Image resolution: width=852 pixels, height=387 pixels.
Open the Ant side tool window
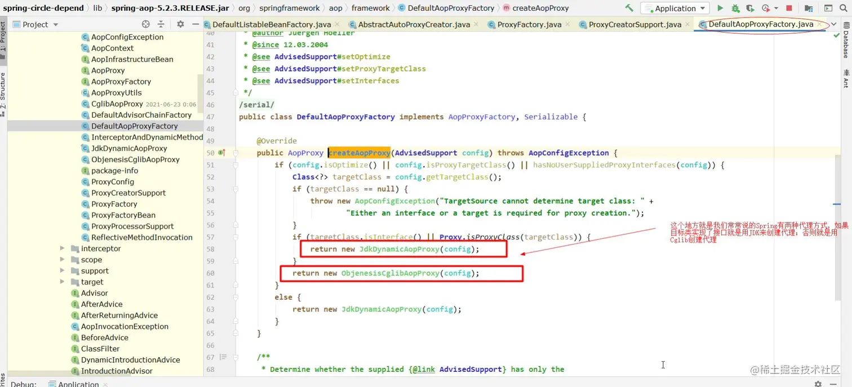846,78
